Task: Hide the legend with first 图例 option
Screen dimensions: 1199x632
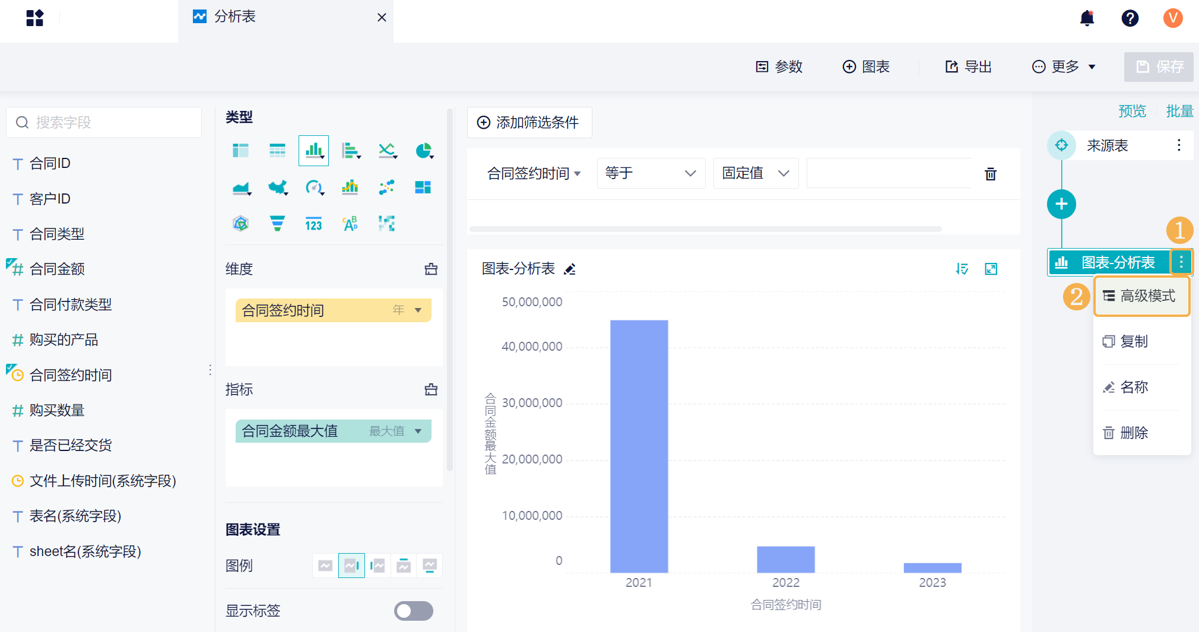Action: 325,566
